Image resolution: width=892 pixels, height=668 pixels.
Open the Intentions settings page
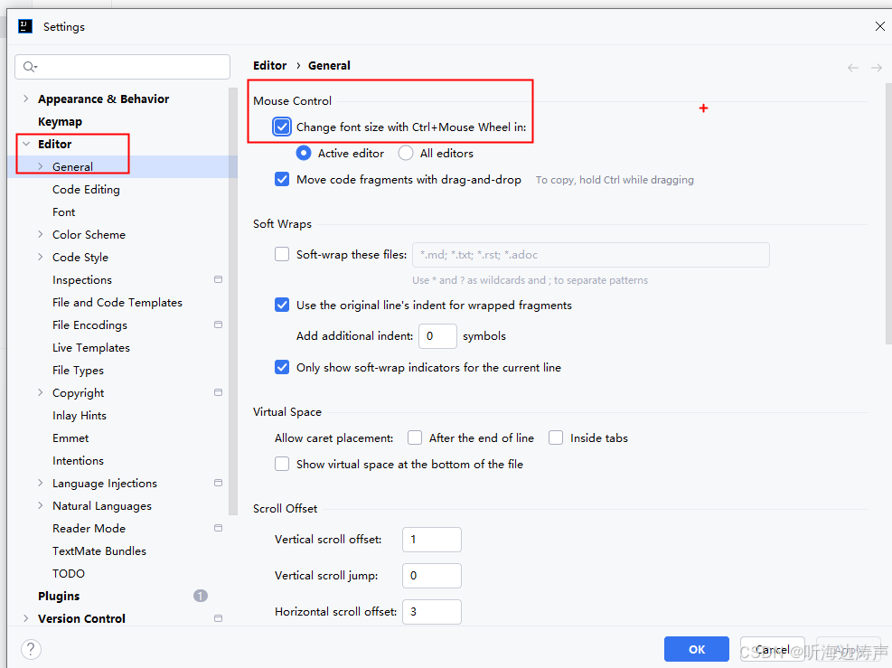click(78, 460)
